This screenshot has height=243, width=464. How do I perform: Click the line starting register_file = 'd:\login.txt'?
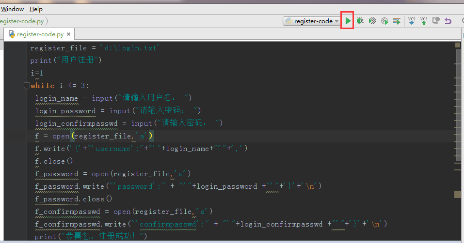[x=95, y=48]
